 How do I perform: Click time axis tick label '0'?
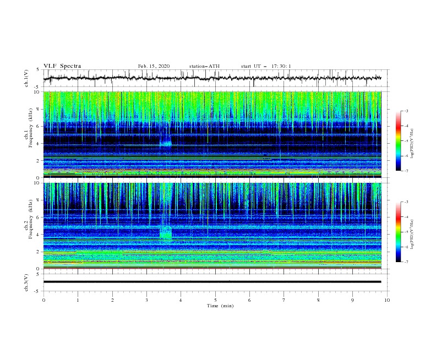43,300
